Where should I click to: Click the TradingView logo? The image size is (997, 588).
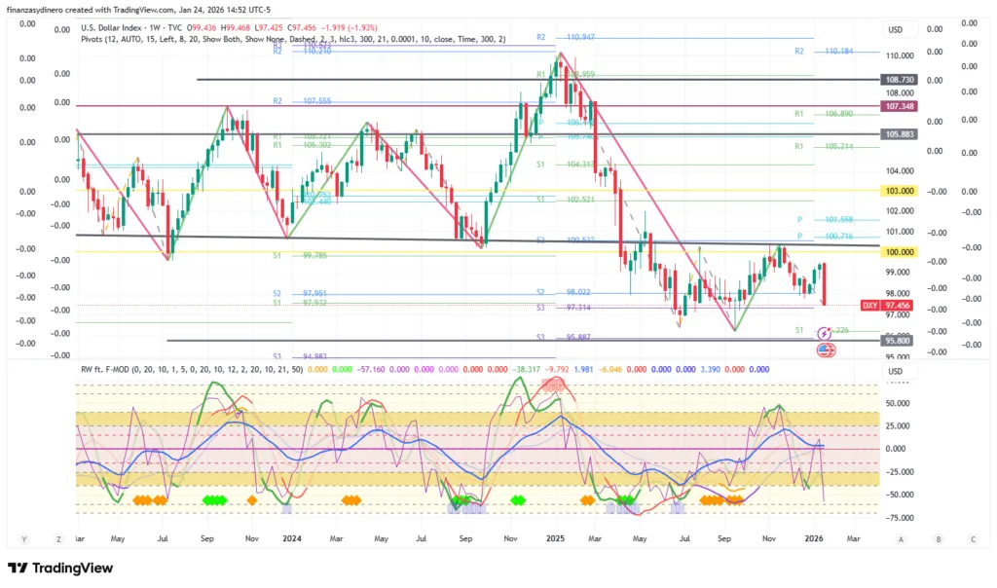60,568
